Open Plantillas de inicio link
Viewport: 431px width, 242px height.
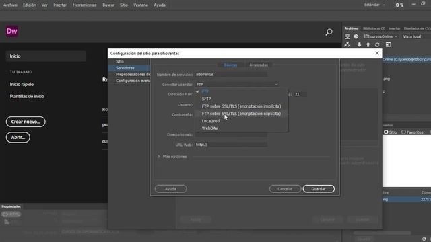27,97
